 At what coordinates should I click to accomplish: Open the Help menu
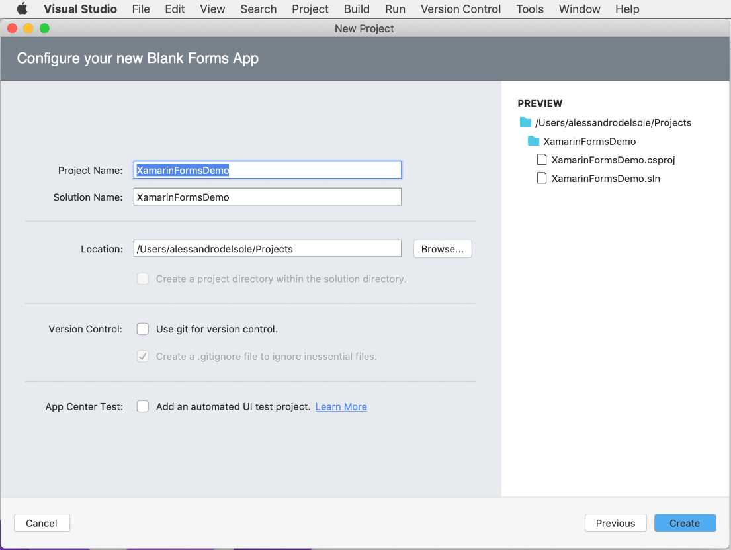tap(627, 9)
